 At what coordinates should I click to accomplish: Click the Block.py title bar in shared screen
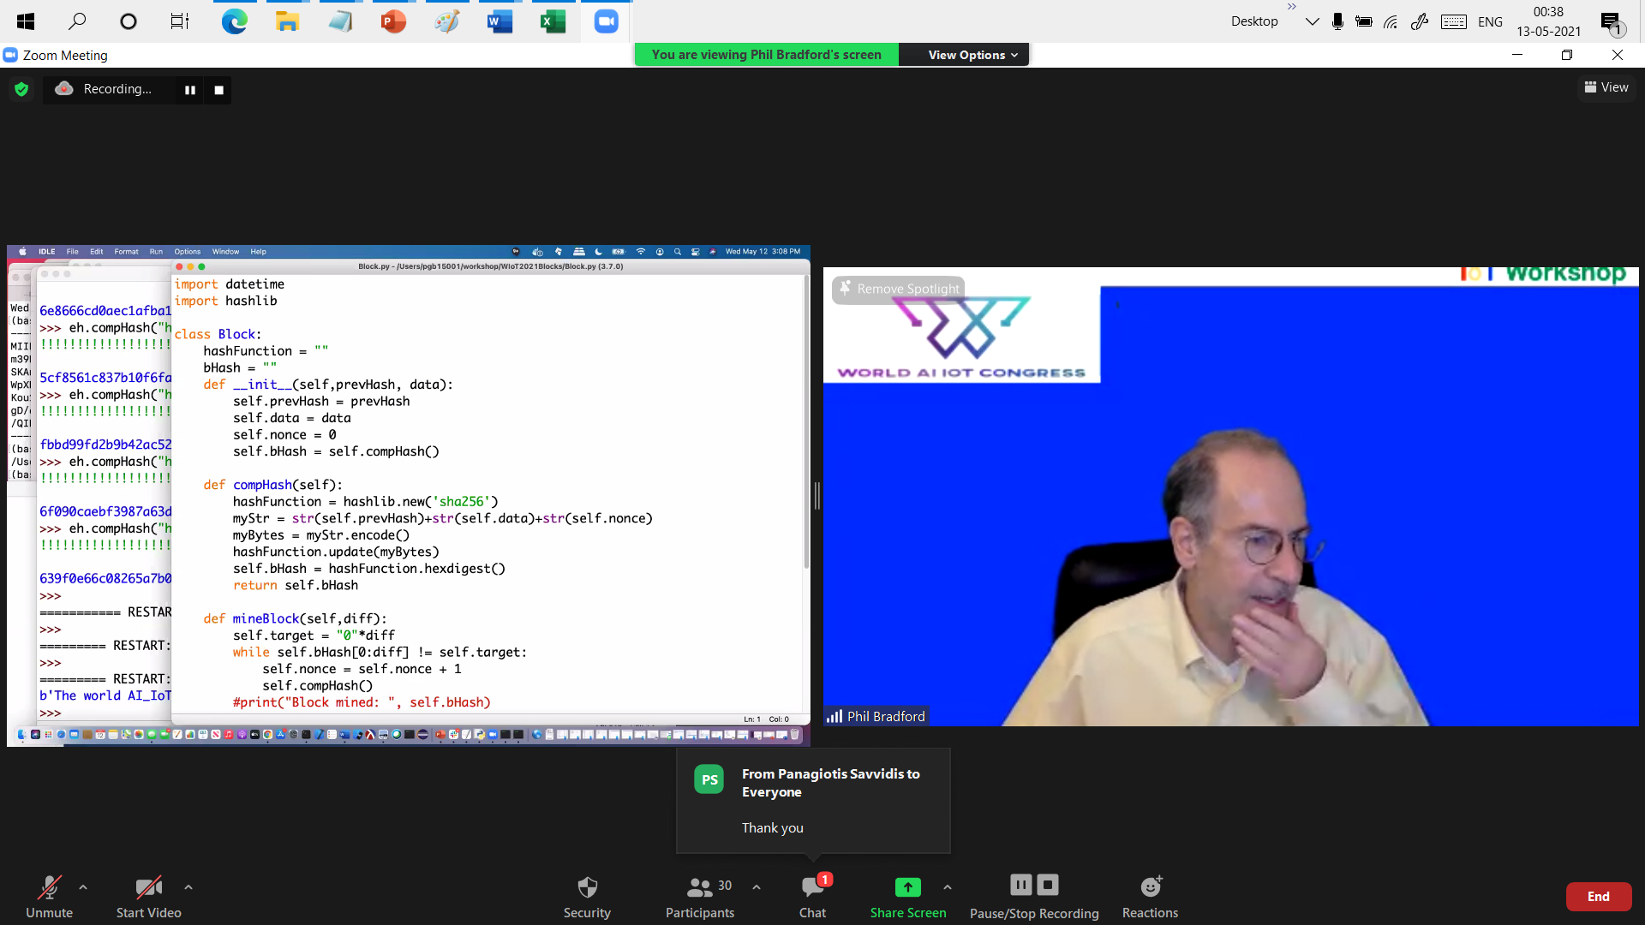coord(491,266)
